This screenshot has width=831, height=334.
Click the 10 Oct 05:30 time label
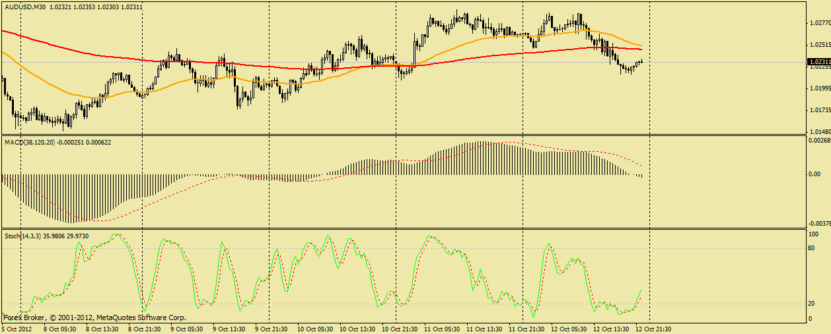(314, 328)
